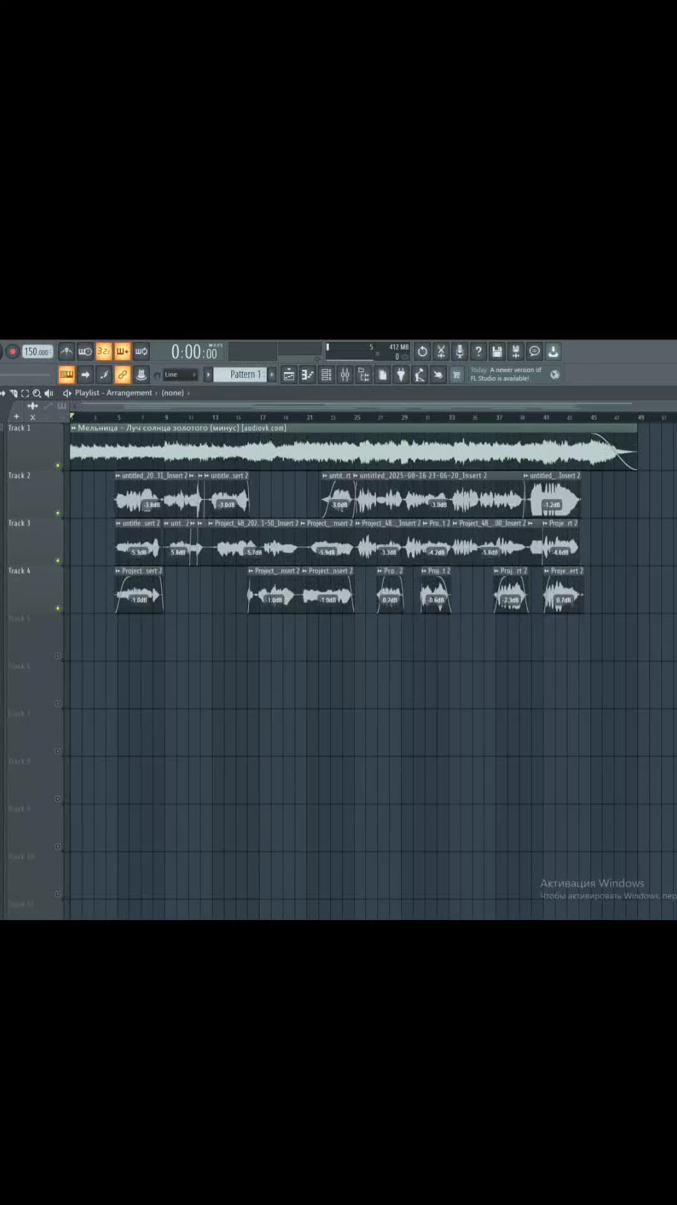Open menu of untitled_20..31_Insert 2 clip
The height and width of the screenshot is (1205, 677).
pos(118,476)
